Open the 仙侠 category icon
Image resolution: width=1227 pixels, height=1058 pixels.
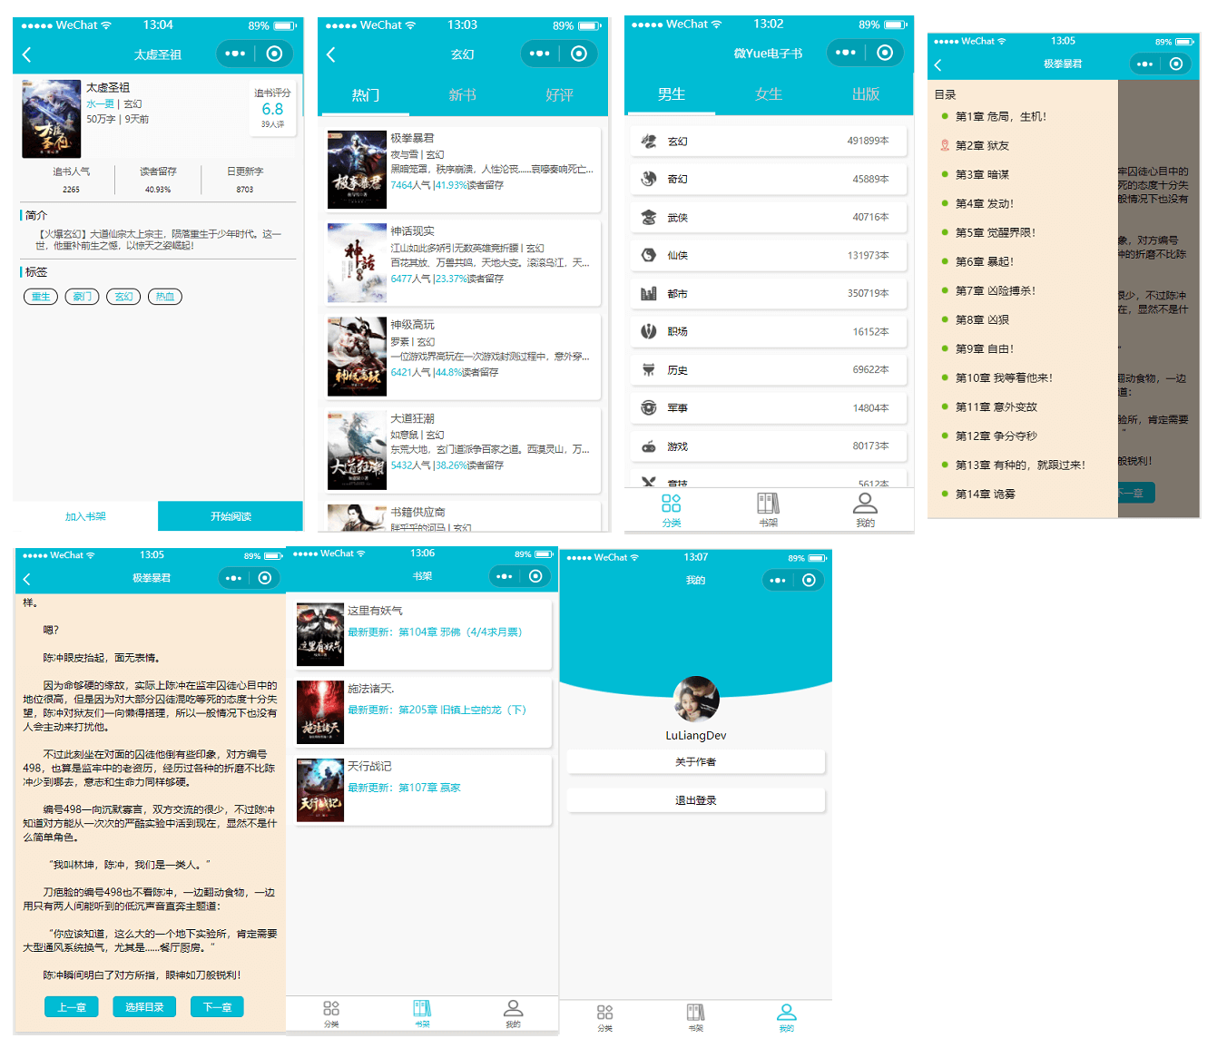tap(649, 255)
